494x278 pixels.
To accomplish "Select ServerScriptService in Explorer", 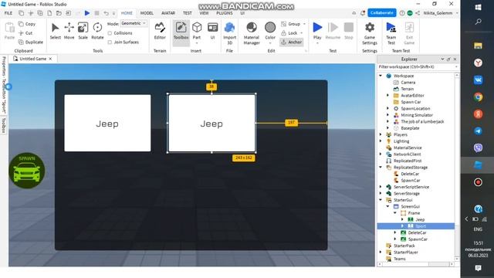I will tap(411, 187).
